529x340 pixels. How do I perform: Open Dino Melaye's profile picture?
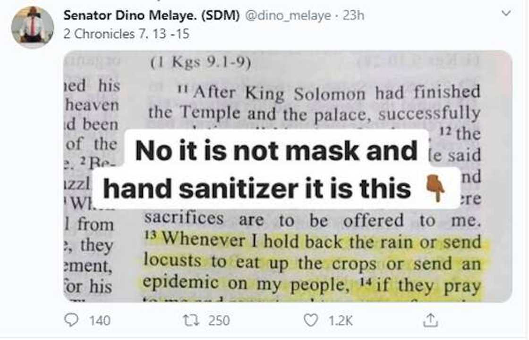click(x=34, y=20)
